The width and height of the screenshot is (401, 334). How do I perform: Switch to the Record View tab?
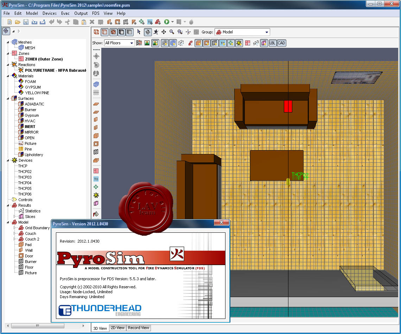tap(139, 328)
